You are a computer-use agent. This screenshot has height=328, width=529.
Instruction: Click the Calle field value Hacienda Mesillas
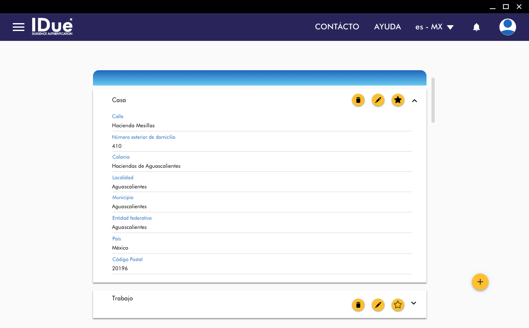click(x=133, y=126)
